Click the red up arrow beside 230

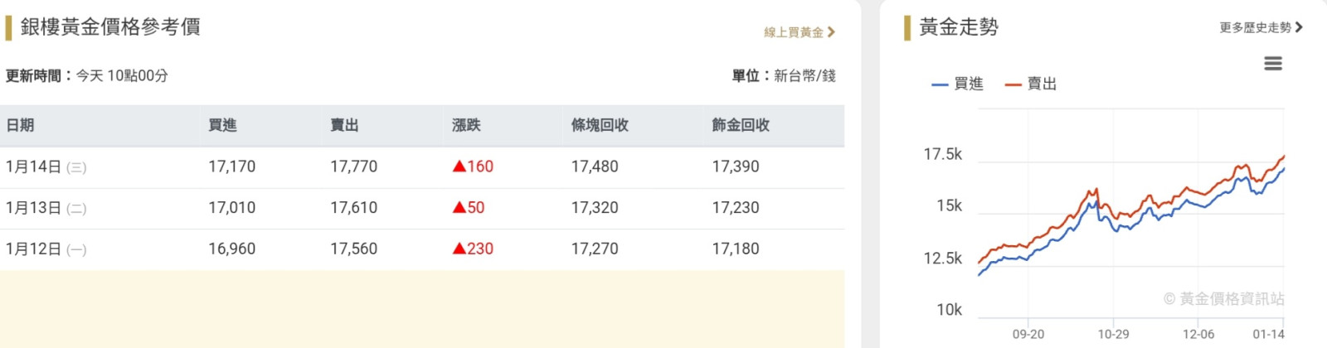pyautogui.click(x=459, y=249)
